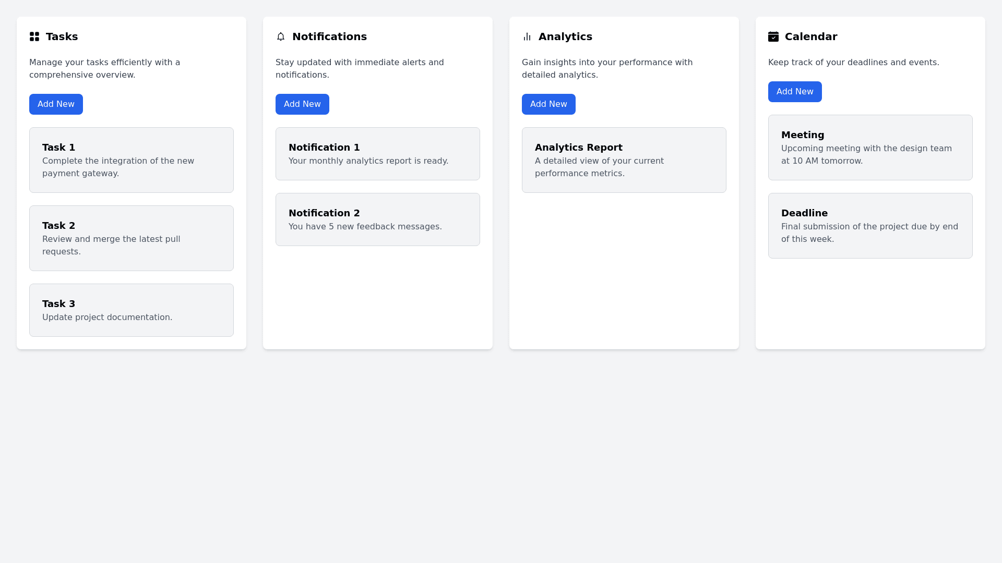Open the Analytics Report card
This screenshot has height=563, width=1002.
(624, 160)
